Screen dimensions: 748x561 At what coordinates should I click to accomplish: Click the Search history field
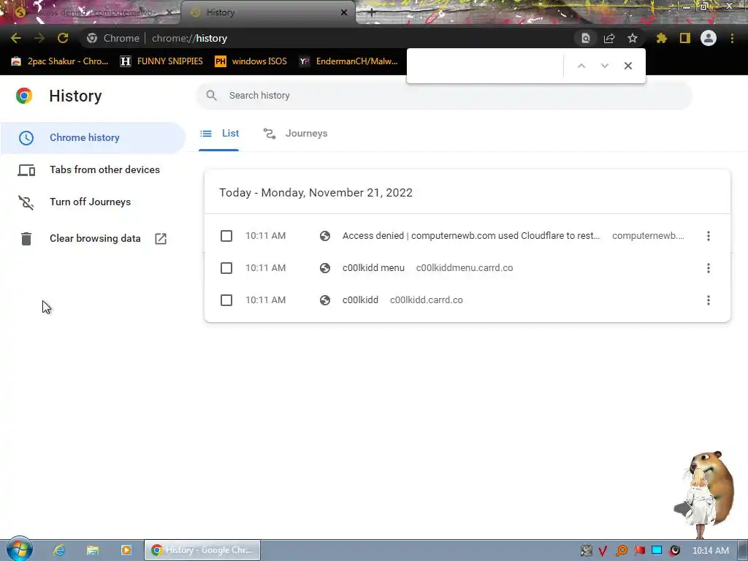point(443,96)
